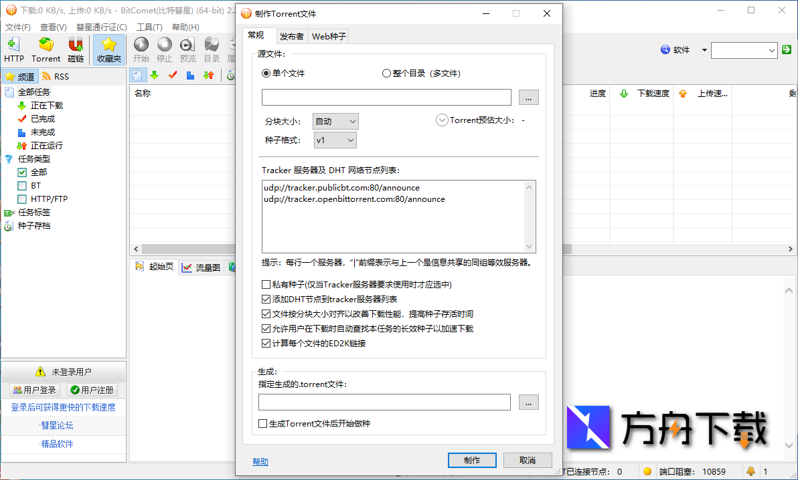Uncheck 计算每个文件的ED2K链接 option
Image resolution: width=798 pixels, height=480 pixels.
pyautogui.click(x=266, y=344)
